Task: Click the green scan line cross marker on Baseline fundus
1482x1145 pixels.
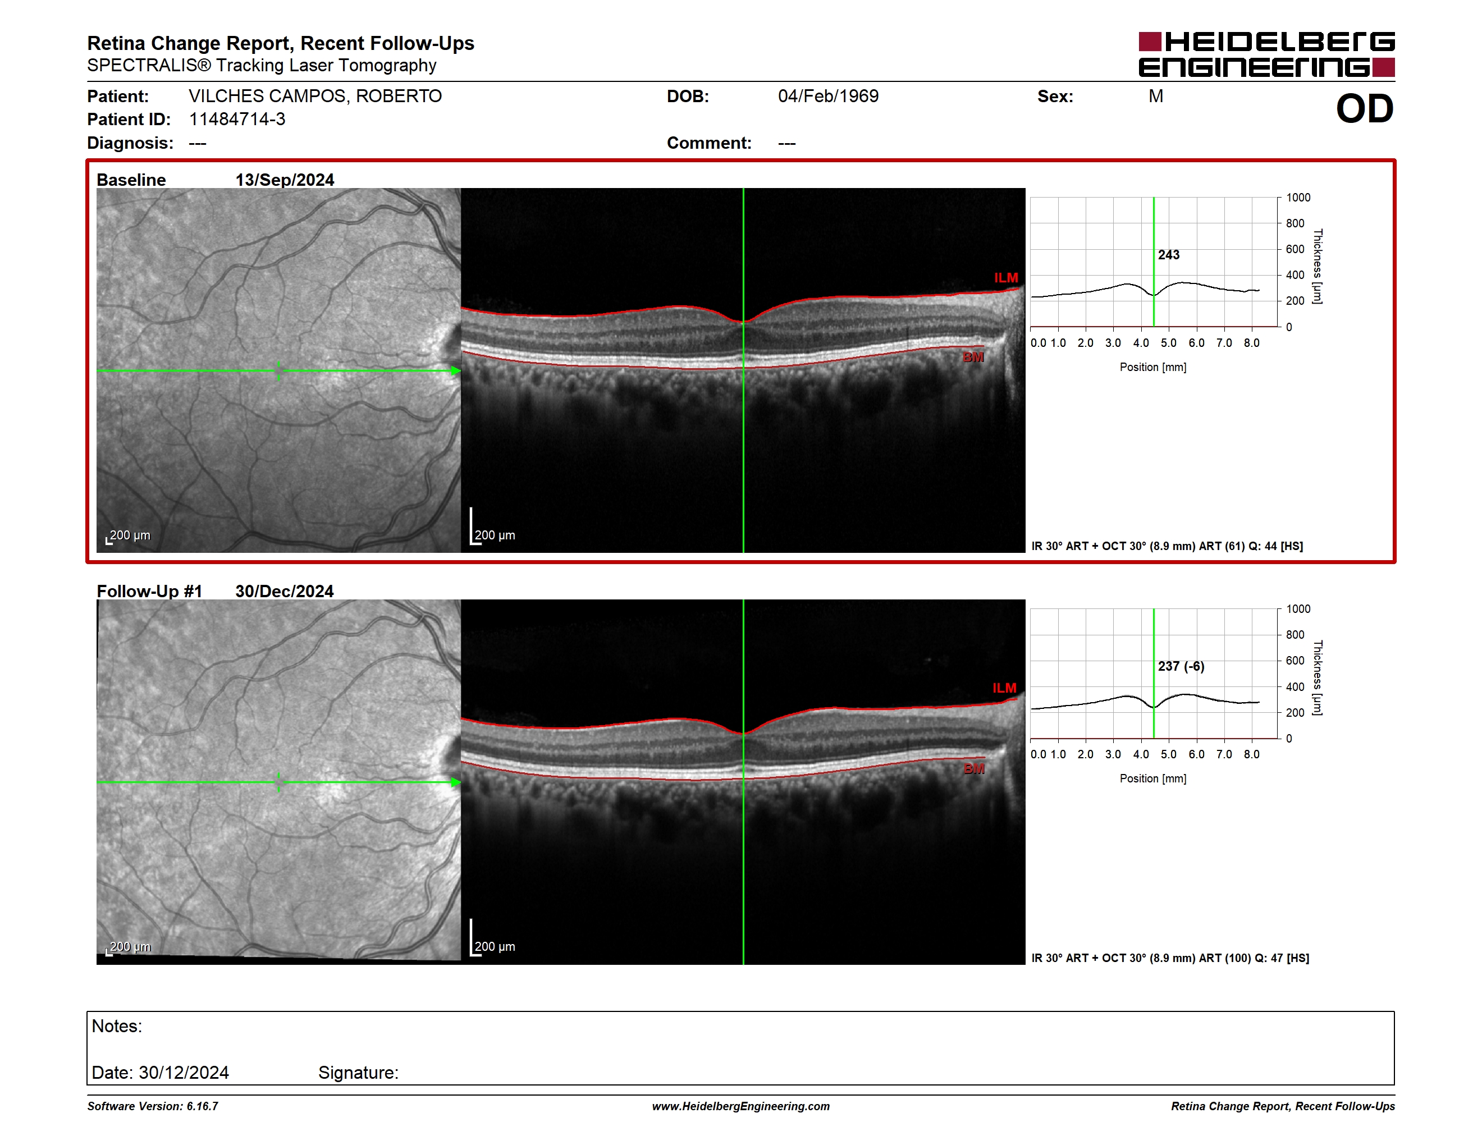Action: coord(278,371)
